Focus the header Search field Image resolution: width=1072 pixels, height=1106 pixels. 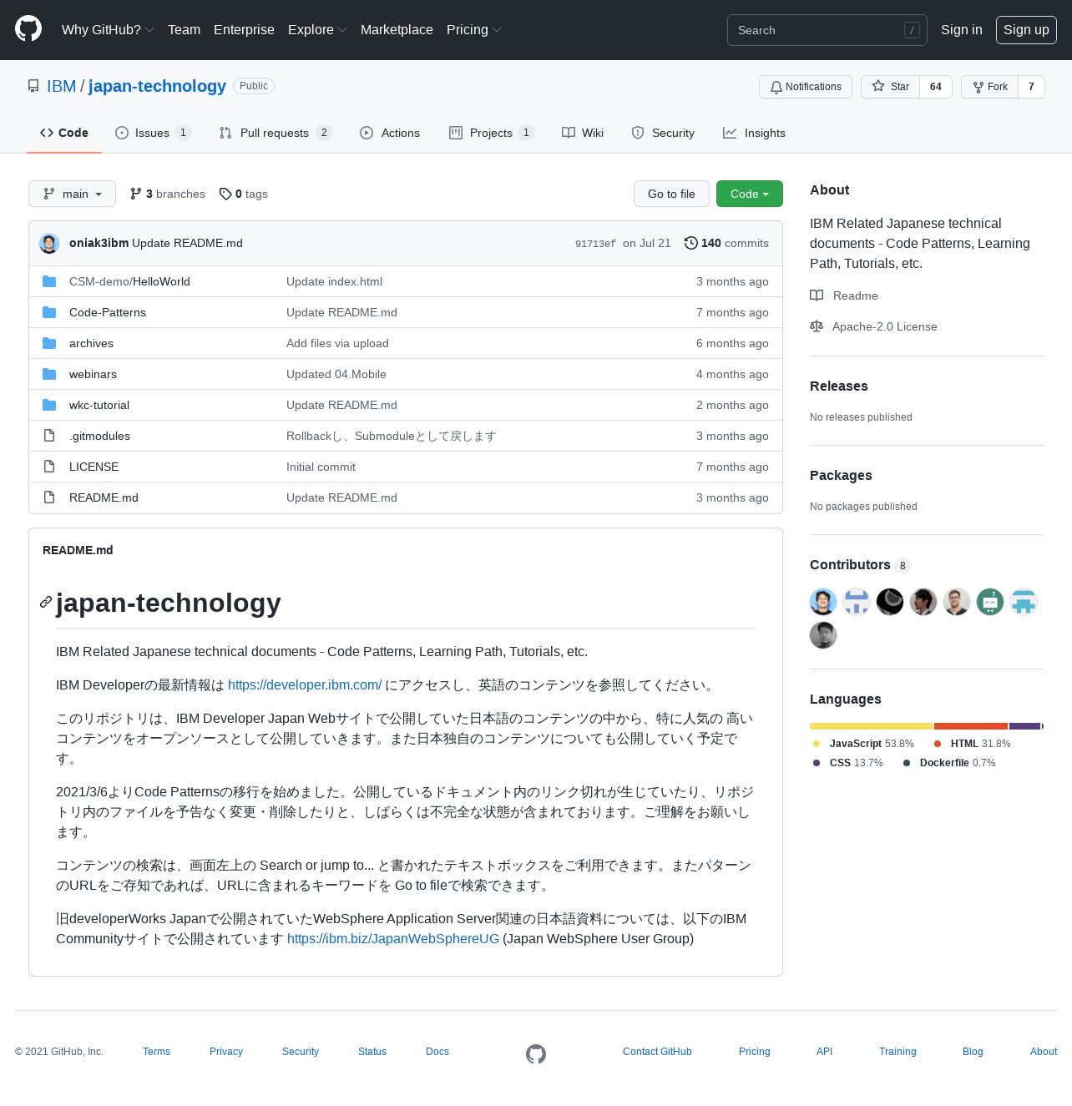[827, 30]
